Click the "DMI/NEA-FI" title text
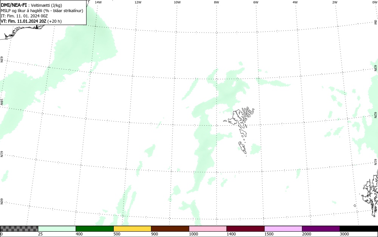This screenshot has height=237, width=378. pos(14,5)
